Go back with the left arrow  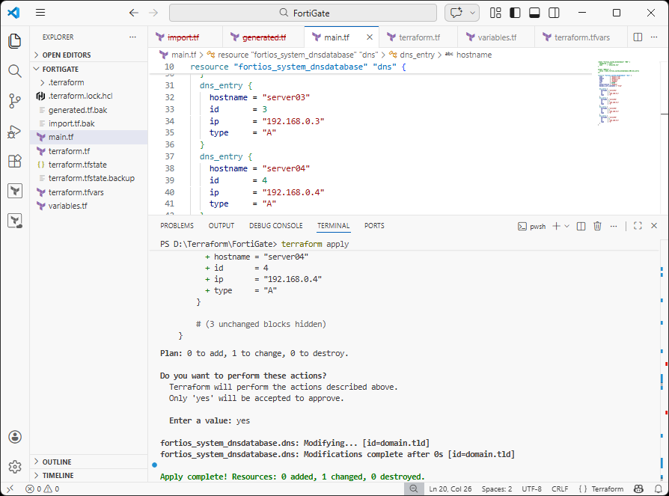coord(133,13)
